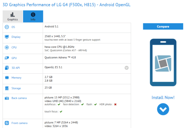Select the Info tab
This screenshot has height=128, width=190.
pos(33,16)
